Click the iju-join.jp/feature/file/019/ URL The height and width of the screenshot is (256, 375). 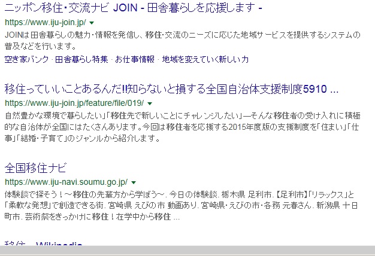pyautogui.click(x=74, y=103)
